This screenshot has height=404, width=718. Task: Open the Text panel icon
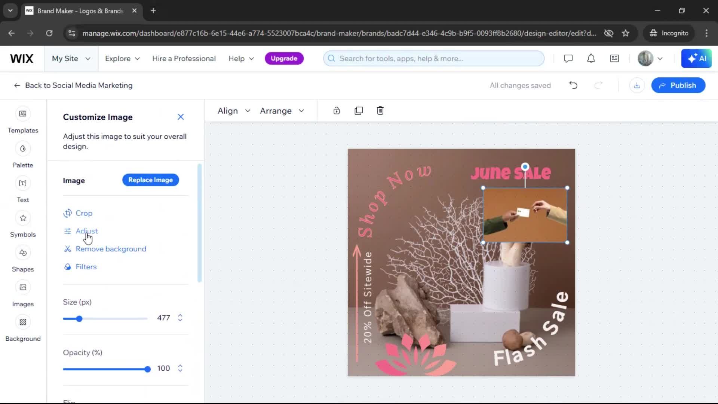(23, 183)
